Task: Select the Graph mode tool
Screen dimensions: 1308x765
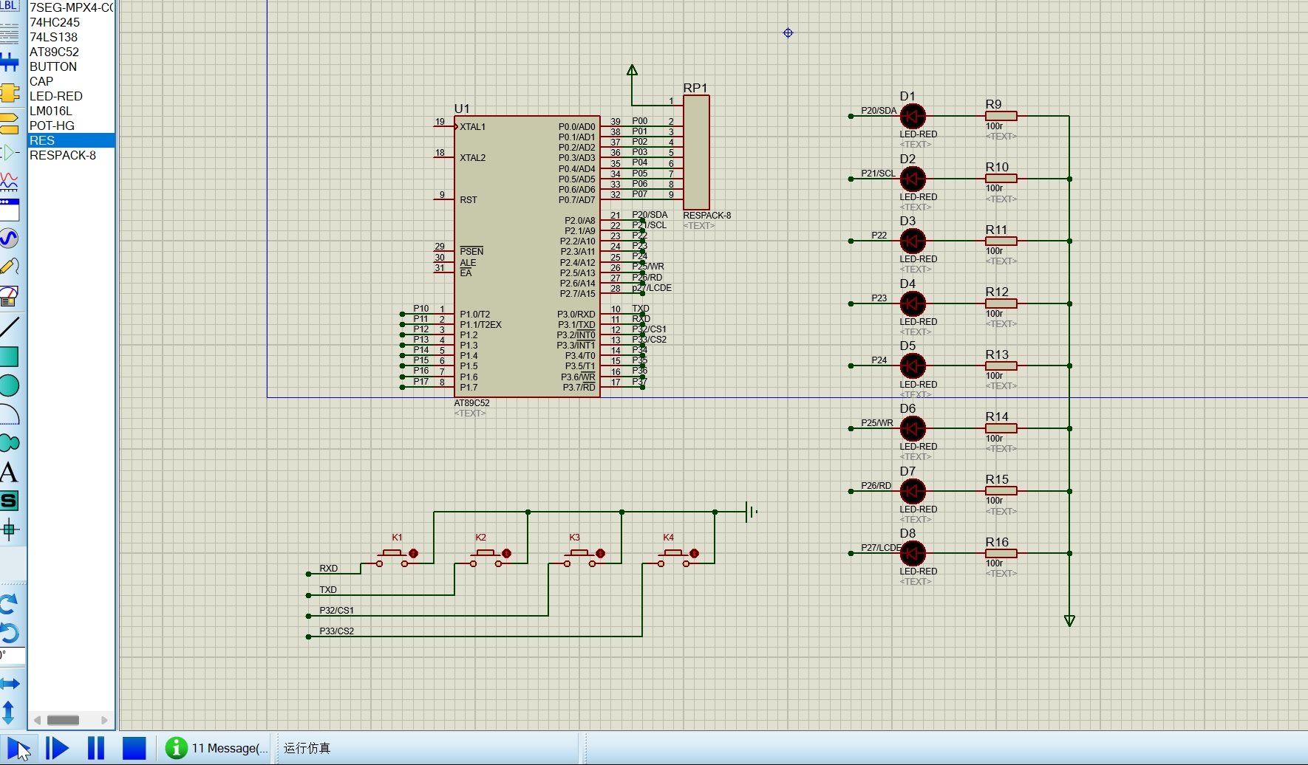Action: (x=9, y=181)
